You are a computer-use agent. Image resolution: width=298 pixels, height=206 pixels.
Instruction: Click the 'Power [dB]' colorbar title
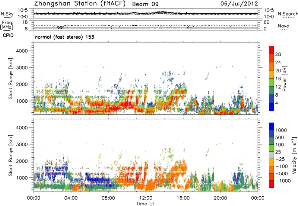pos(285,78)
